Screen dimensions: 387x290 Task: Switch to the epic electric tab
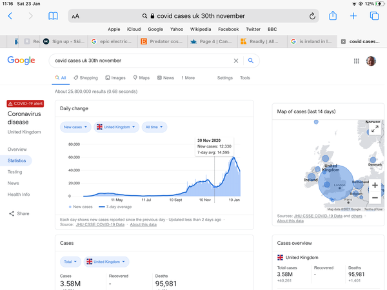pyautogui.click(x=114, y=41)
